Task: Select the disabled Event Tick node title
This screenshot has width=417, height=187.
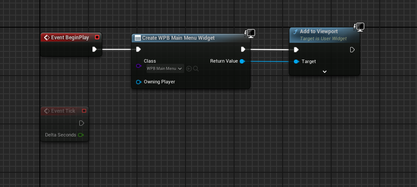Action: [63, 111]
